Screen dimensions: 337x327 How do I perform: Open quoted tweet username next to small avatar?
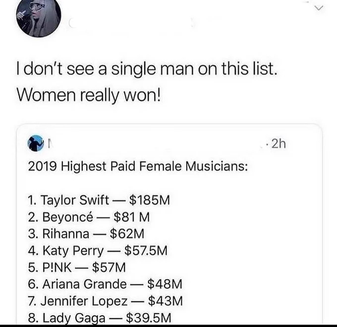coord(50,144)
